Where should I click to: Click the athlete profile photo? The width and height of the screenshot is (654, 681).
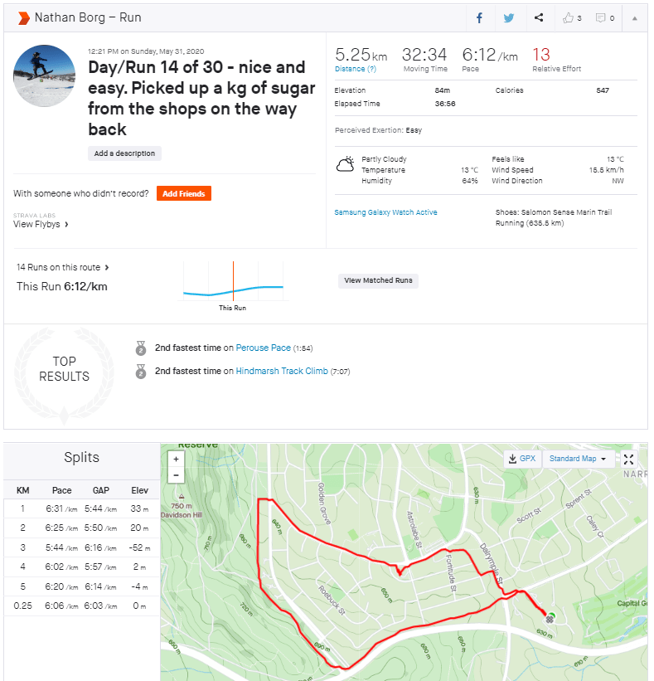click(45, 75)
